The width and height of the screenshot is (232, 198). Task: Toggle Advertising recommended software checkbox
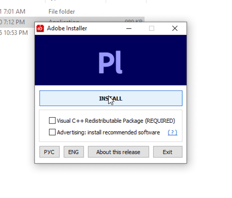point(52,132)
